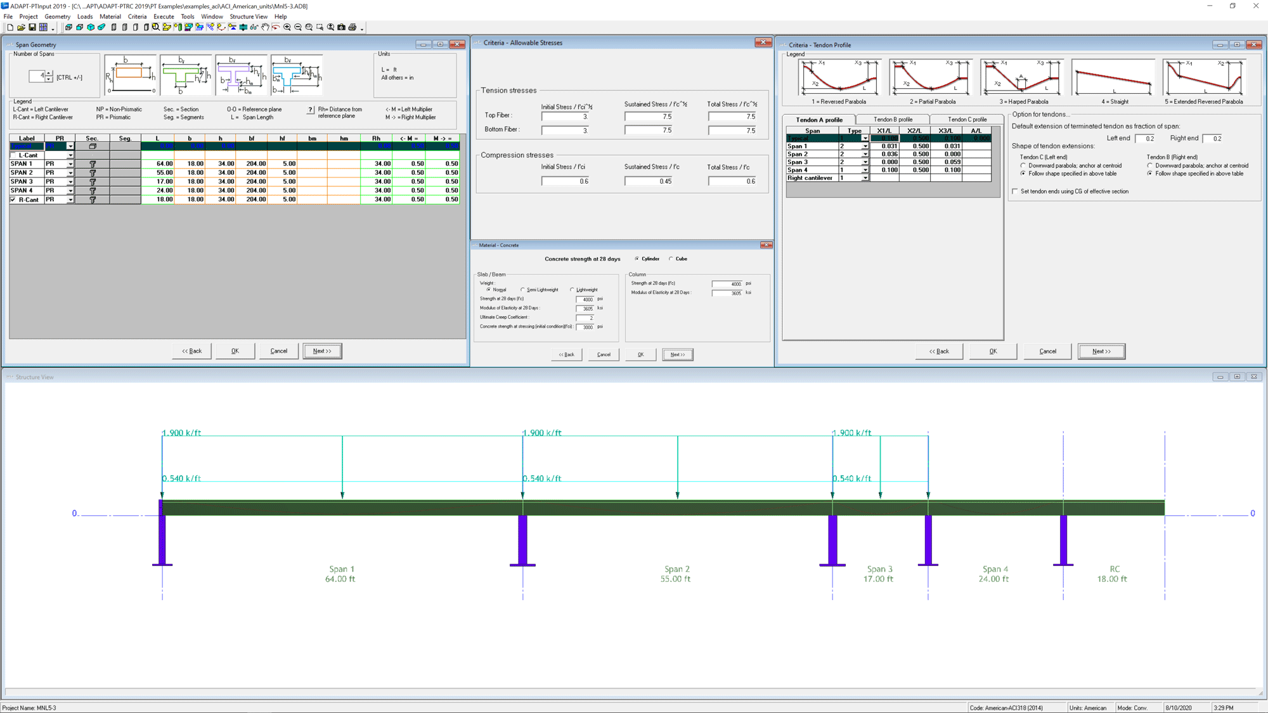Click the printer icon in toolbar
This screenshot has height=713, width=1268.
pyautogui.click(x=353, y=27)
